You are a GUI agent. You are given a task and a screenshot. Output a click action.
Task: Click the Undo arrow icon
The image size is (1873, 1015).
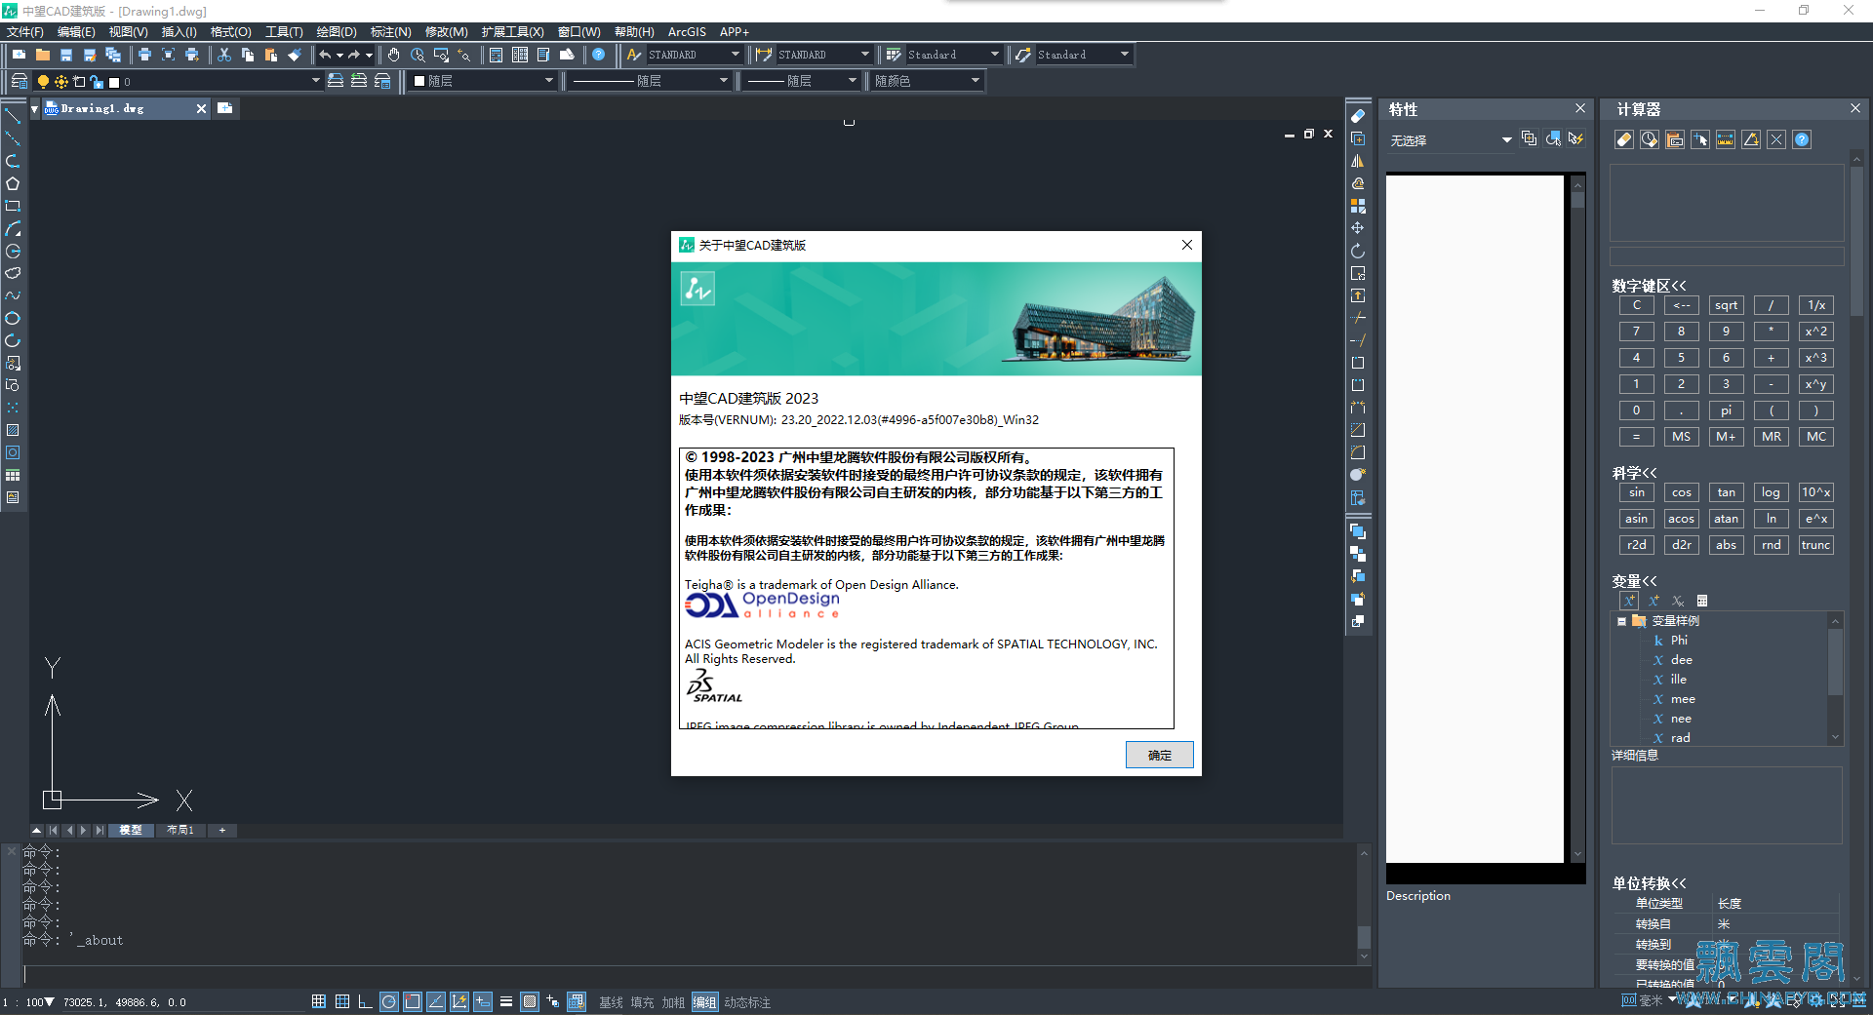pos(325,55)
